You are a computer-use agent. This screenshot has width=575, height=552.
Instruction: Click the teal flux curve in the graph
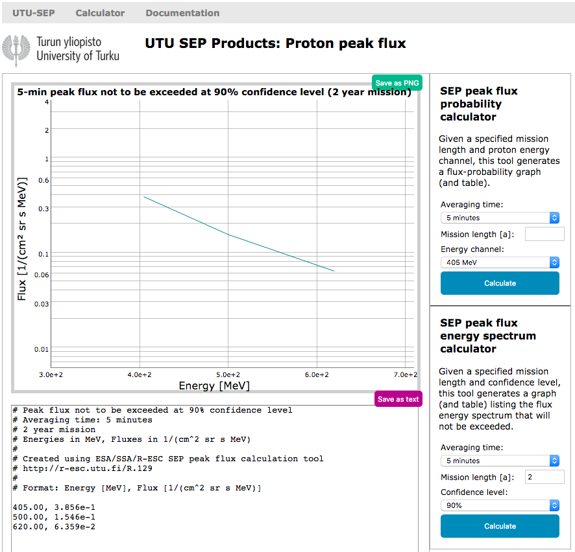(x=227, y=234)
